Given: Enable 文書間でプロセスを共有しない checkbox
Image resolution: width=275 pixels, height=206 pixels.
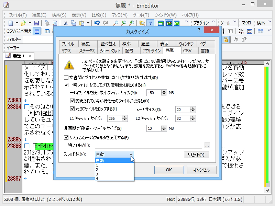Looking at the screenshot, I should pos(66,78).
